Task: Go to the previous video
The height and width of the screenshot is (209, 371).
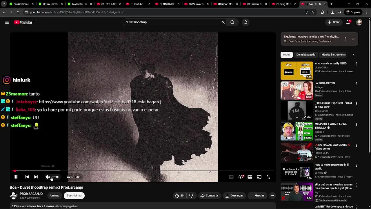Action: [27, 177]
